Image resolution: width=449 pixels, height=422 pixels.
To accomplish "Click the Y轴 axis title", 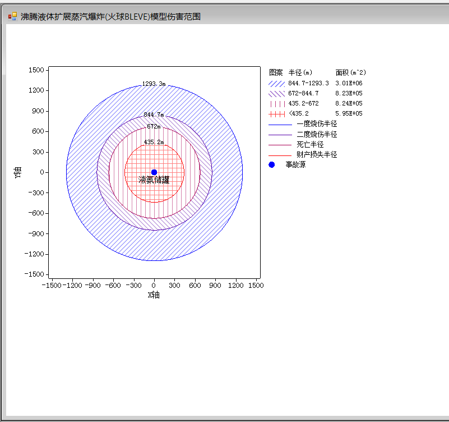I will (18, 172).
